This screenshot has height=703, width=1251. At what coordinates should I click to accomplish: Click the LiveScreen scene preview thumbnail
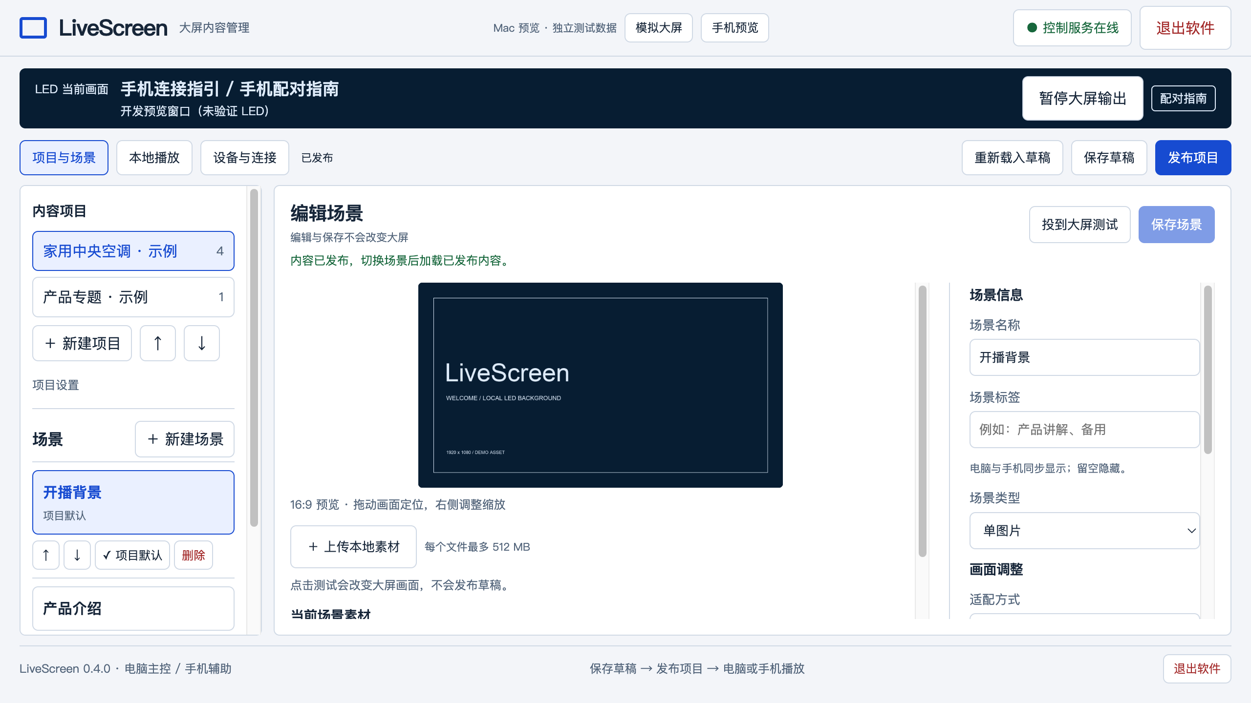click(601, 385)
